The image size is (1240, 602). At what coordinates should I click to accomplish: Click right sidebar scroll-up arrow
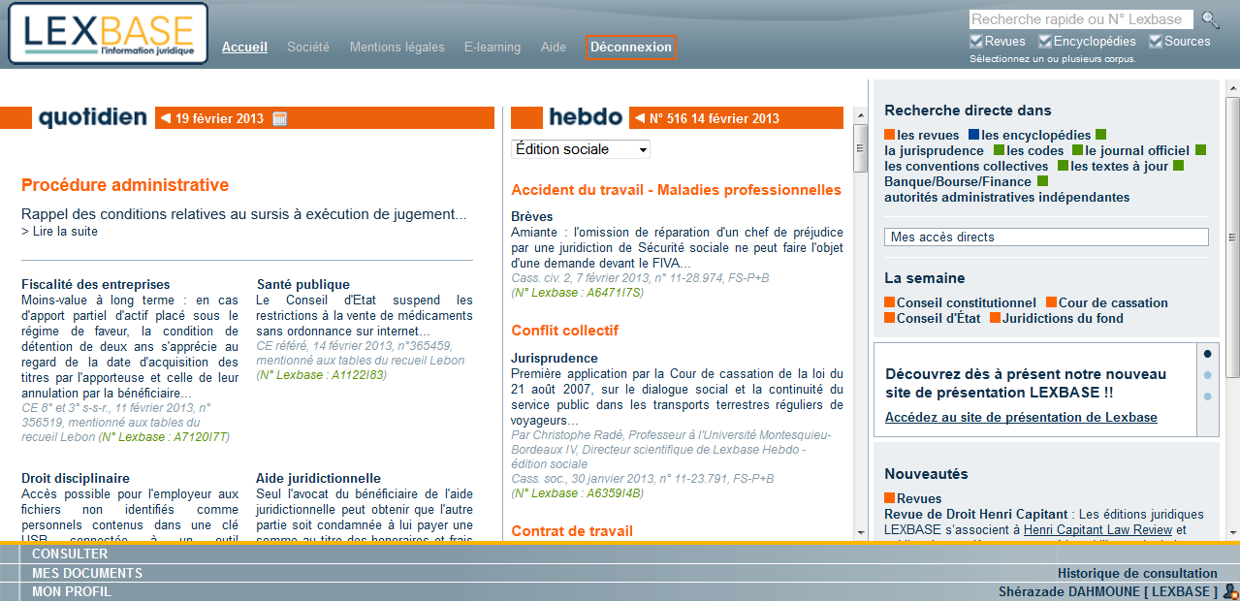(x=1232, y=87)
